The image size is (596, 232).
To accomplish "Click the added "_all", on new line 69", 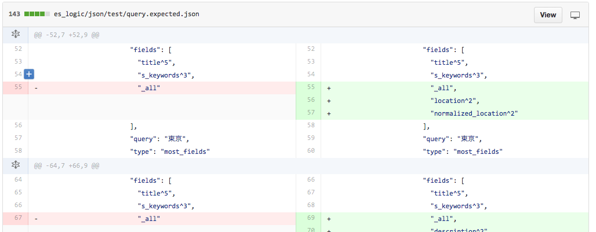I will coord(444,219).
